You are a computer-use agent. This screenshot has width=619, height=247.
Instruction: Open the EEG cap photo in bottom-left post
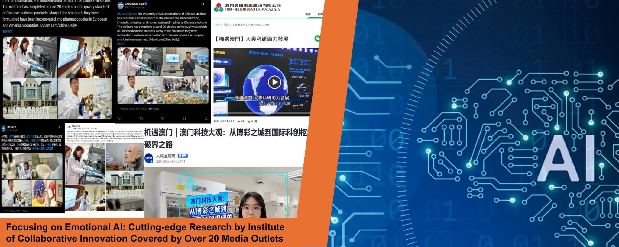(47, 193)
